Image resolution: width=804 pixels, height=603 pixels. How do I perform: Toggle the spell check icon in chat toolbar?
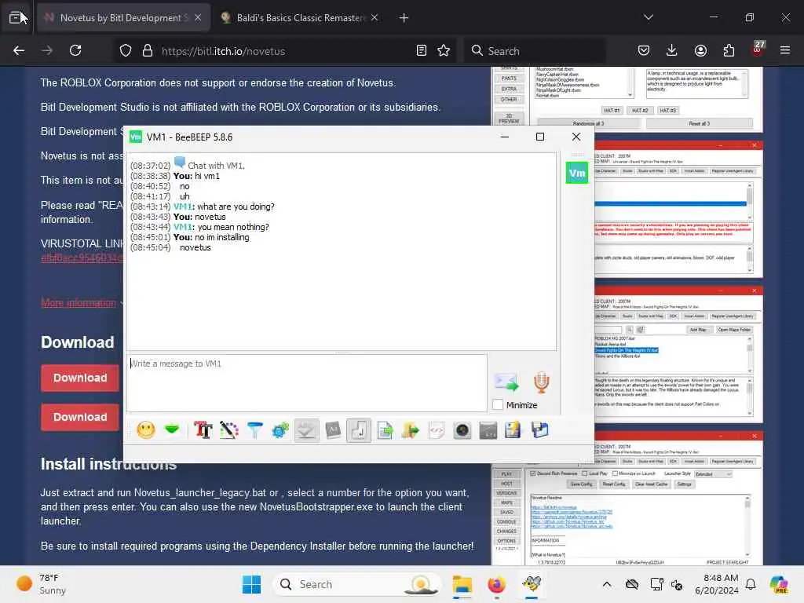[x=306, y=430]
